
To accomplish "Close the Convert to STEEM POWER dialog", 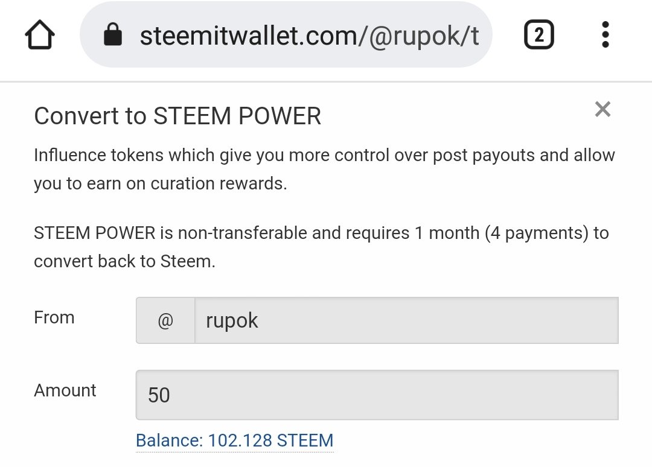I will 602,109.
